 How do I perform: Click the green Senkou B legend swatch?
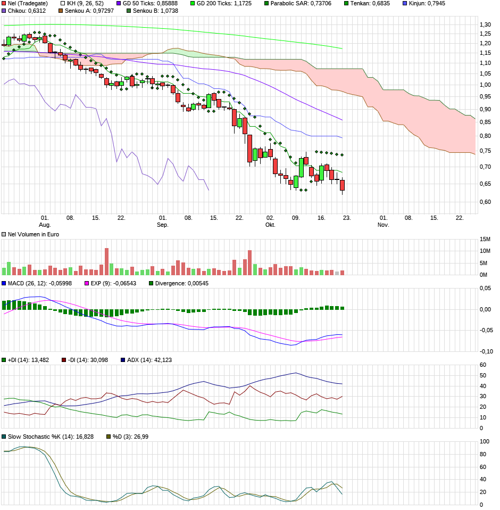(x=129, y=11)
